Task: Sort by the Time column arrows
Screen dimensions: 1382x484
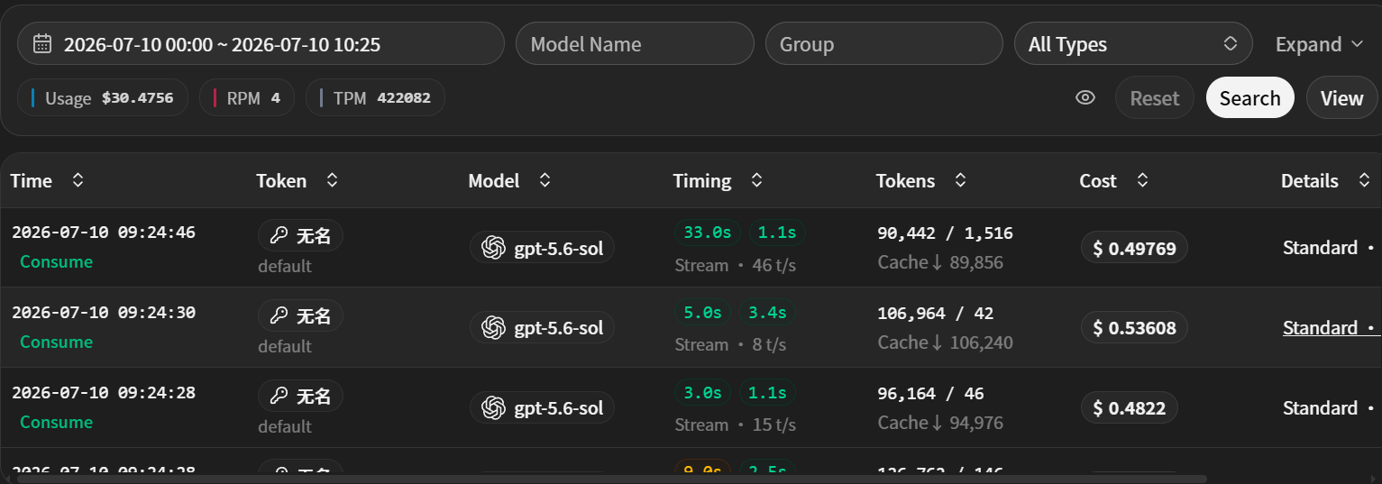Action: point(78,180)
